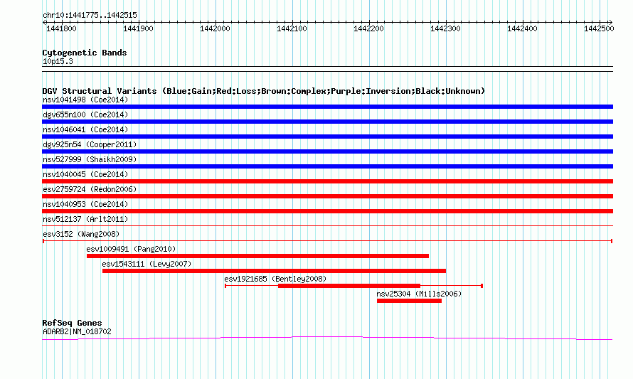Open variant nsv25304 (Mills2006) label

pyautogui.click(x=419, y=294)
